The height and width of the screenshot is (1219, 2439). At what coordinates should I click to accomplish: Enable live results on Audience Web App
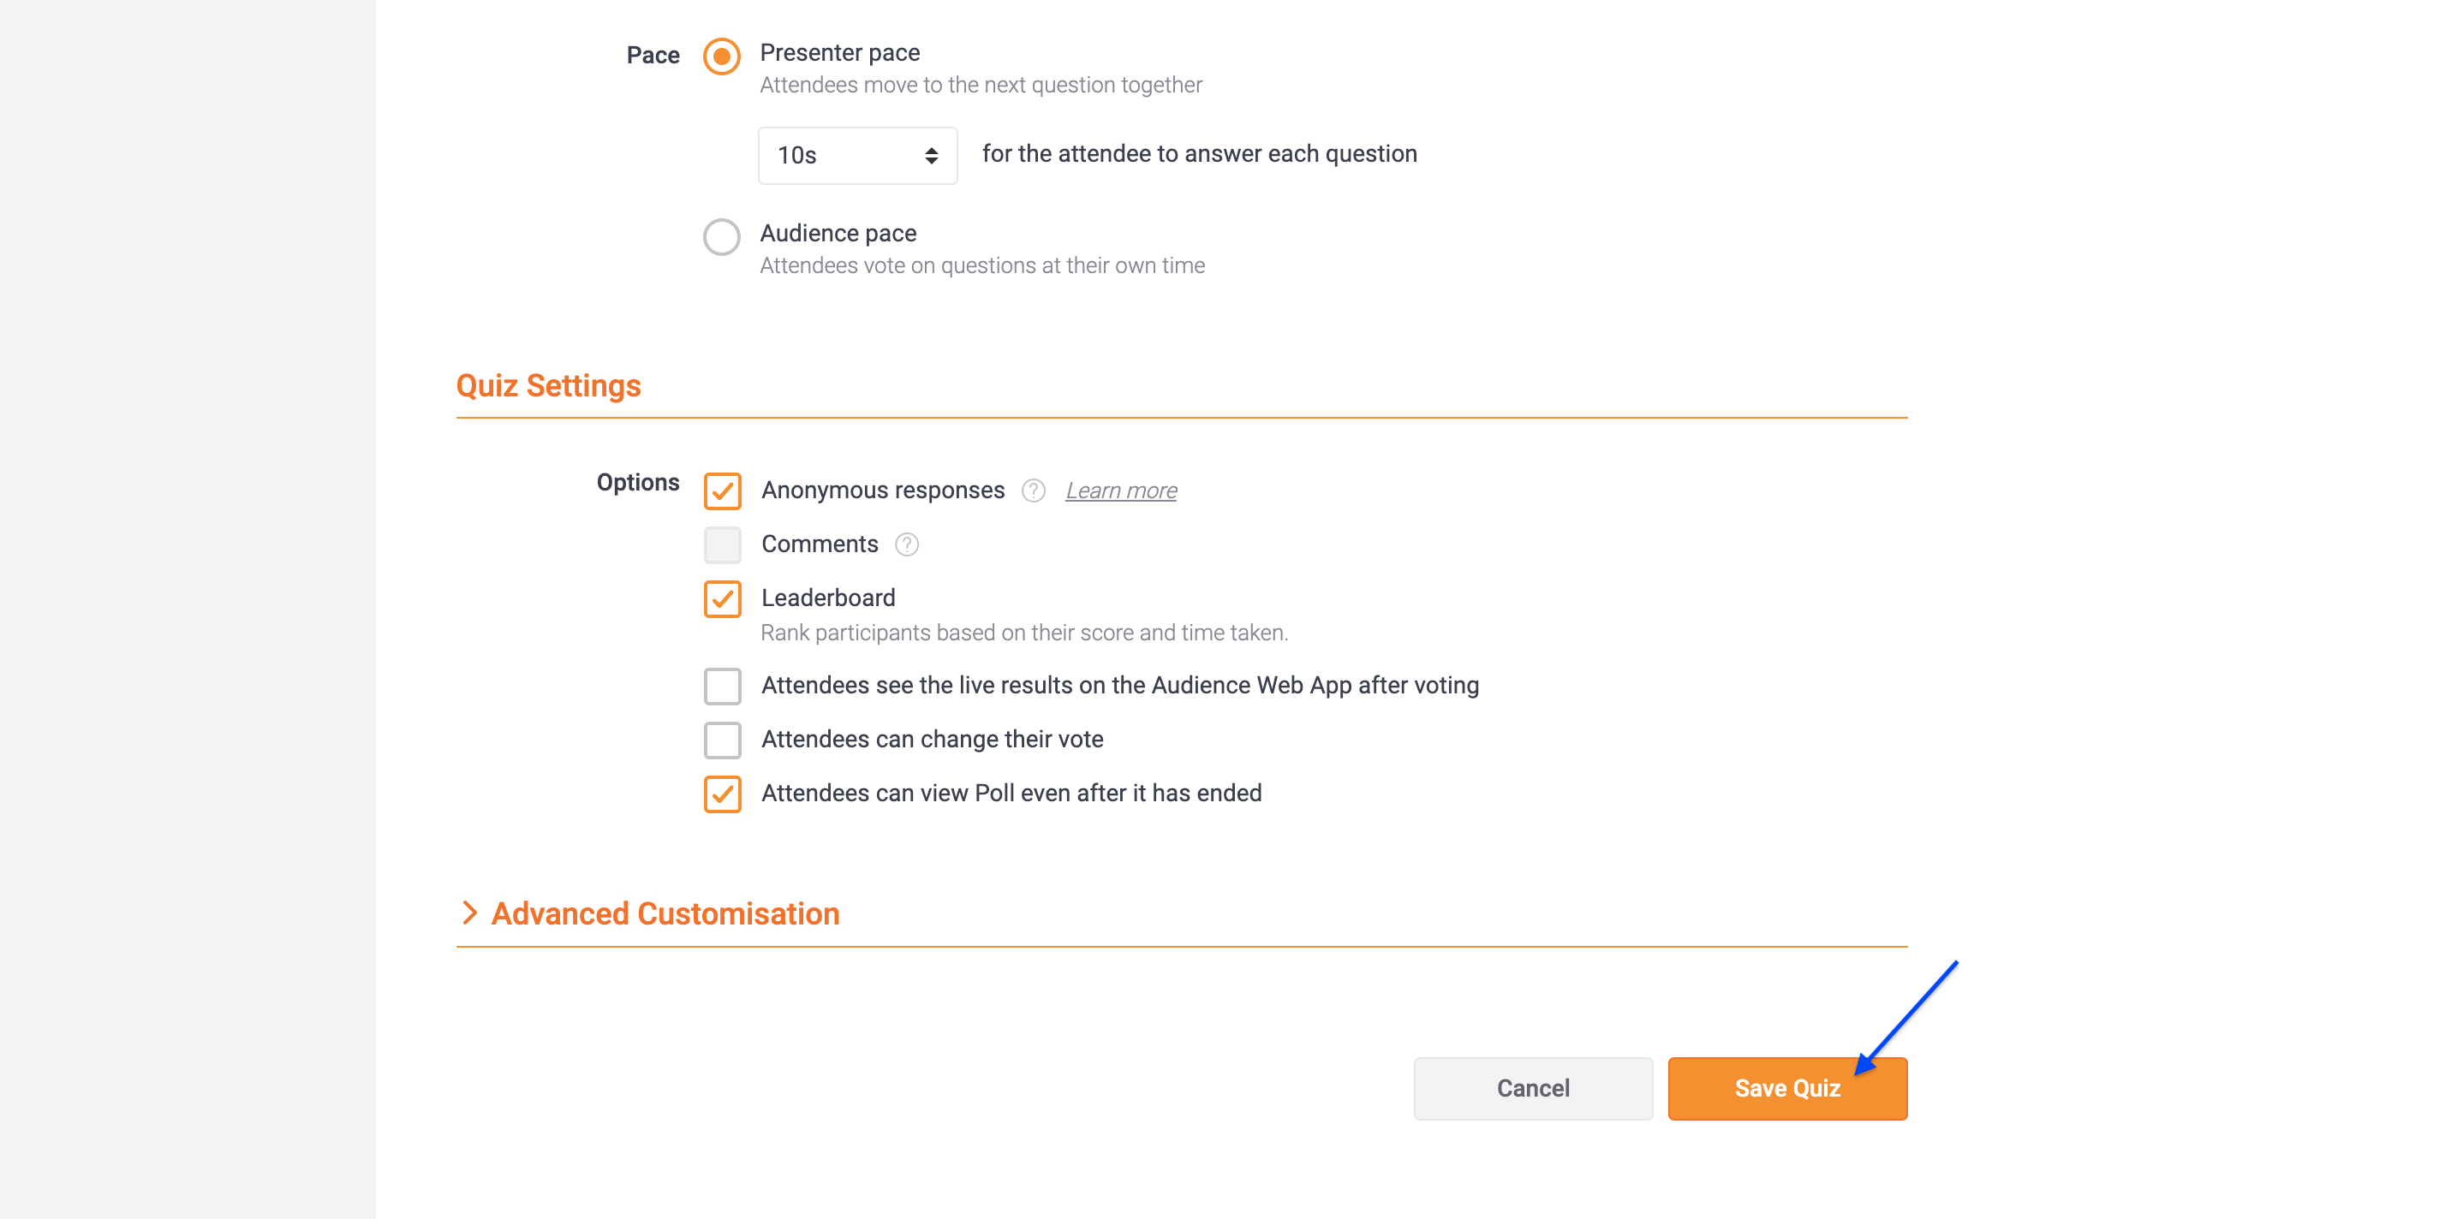point(723,687)
